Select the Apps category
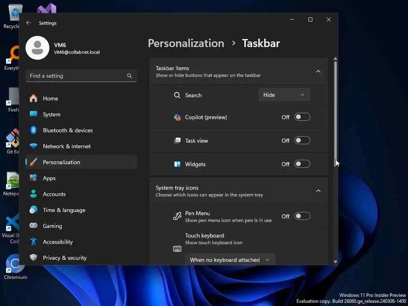Image resolution: width=408 pixels, height=306 pixels. [81, 178]
